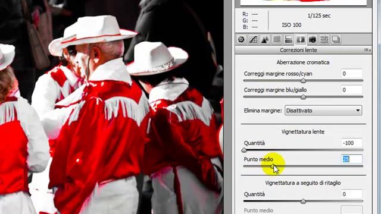
Task: Click the 'Correggi margine rosso/cyan' label
Action: pos(278,74)
